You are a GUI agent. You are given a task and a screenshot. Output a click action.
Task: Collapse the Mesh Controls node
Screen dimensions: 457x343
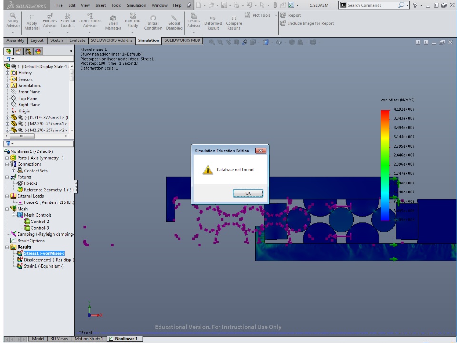pos(14,215)
